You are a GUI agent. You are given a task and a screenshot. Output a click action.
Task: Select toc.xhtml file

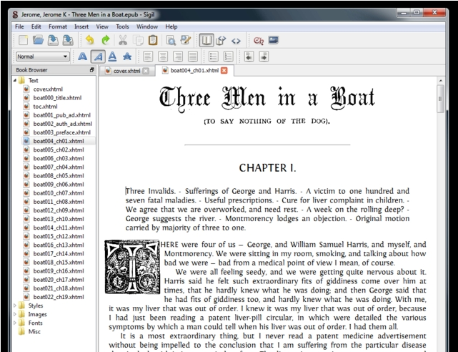(45, 107)
